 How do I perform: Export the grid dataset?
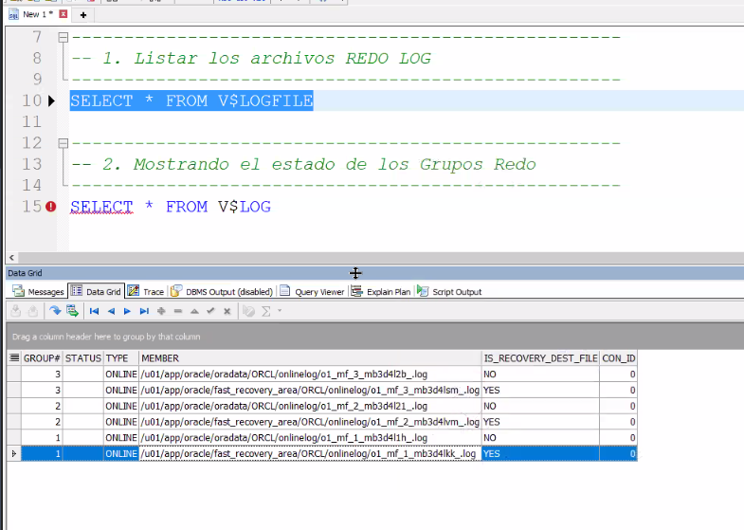tap(72, 311)
